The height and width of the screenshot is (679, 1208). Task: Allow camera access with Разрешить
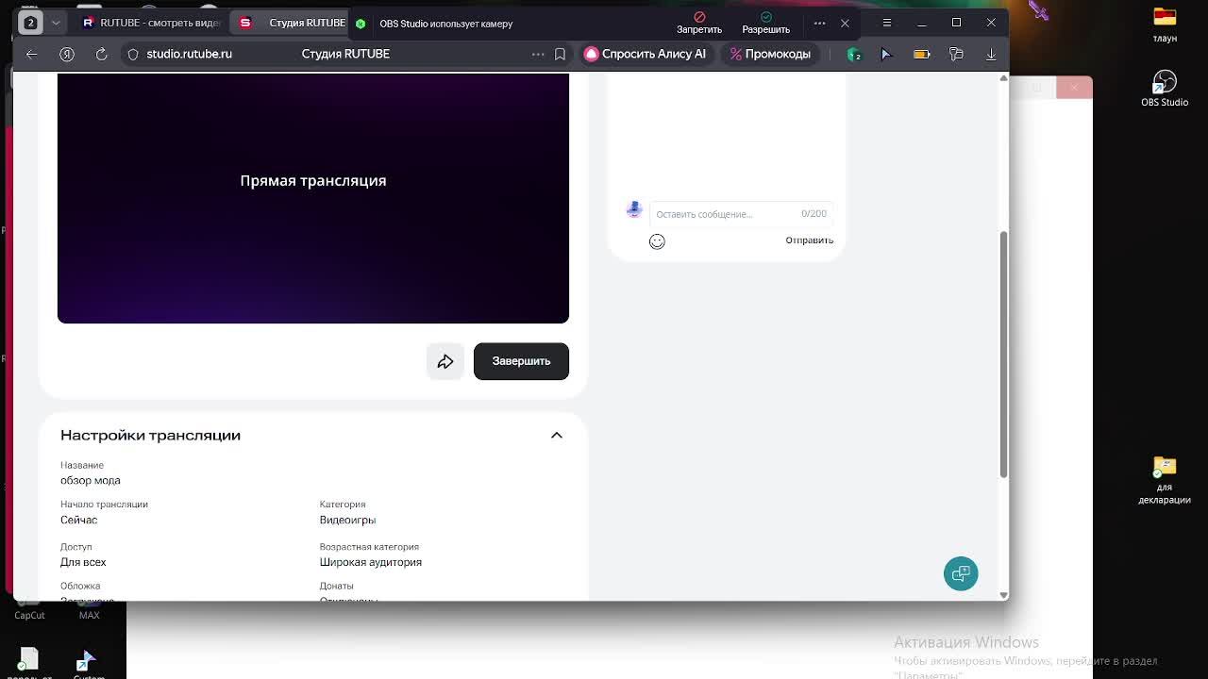(x=765, y=24)
